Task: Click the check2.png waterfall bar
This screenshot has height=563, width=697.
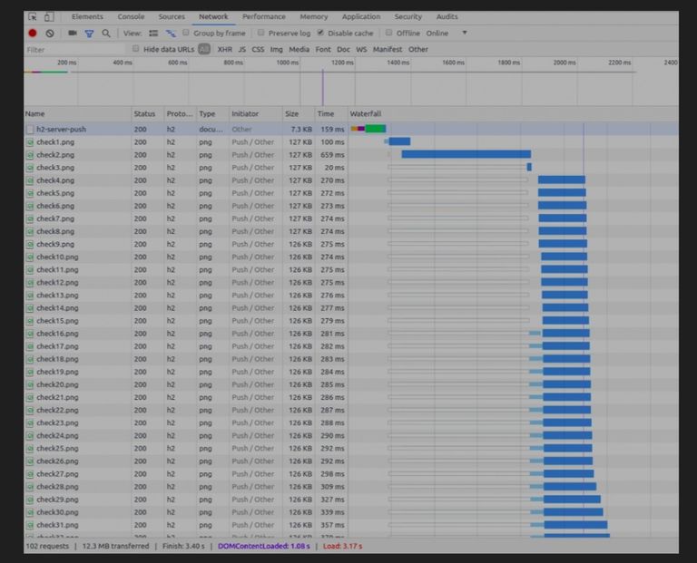Action: click(x=466, y=154)
